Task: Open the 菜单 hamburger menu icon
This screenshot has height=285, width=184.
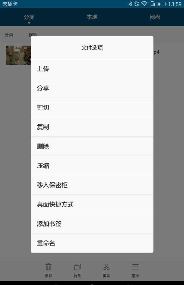Action: click(x=135, y=267)
